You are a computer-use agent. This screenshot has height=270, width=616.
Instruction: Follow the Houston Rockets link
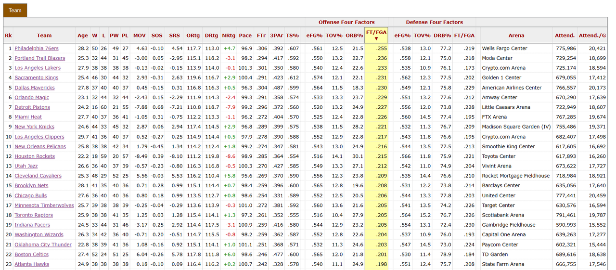(35, 156)
